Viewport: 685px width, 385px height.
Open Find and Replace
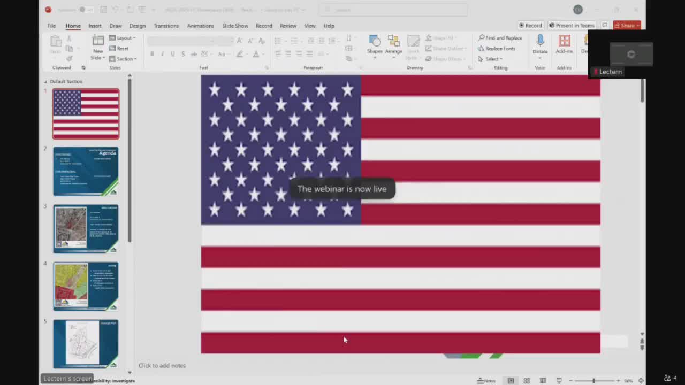click(500, 38)
